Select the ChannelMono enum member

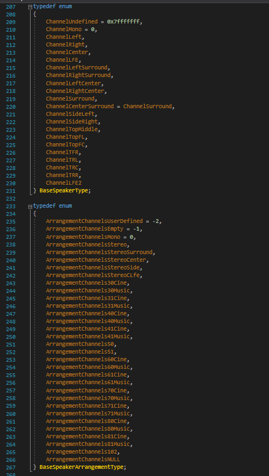tap(64, 30)
